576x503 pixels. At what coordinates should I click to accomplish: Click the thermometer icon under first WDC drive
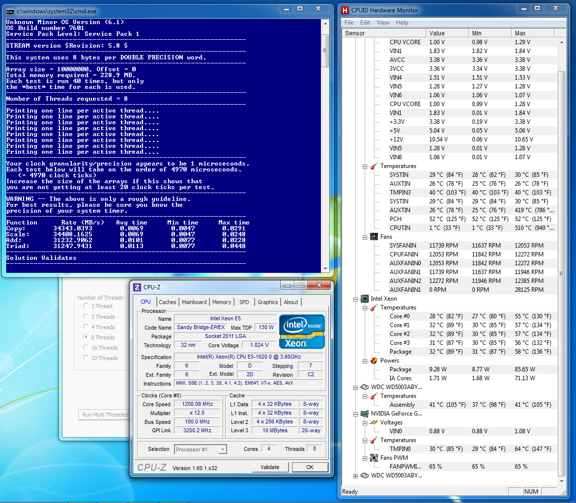click(x=374, y=396)
